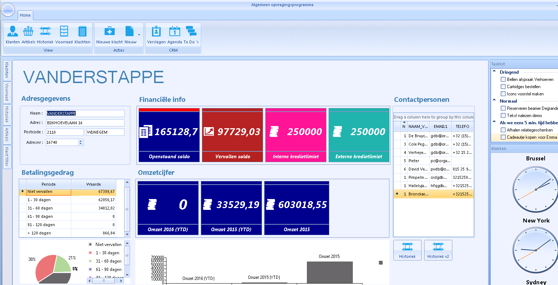This screenshot has height=285, width=558.
Task: Select the 1 - 30 dagen row
Action: click(x=68, y=200)
